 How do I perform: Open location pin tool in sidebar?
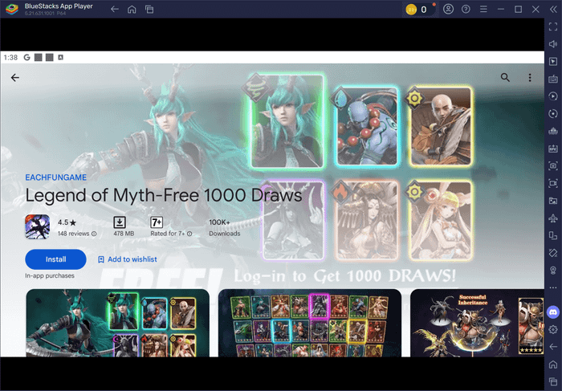point(553,270)
